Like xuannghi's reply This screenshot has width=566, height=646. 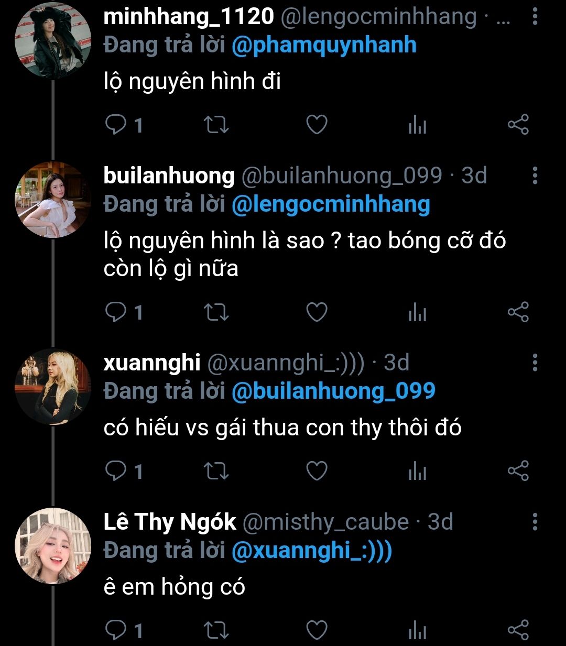coord(317,472)
